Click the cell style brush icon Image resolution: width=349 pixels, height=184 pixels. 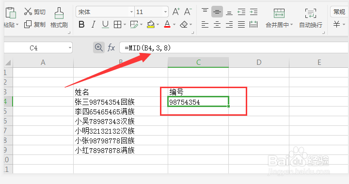click(134, 24)
